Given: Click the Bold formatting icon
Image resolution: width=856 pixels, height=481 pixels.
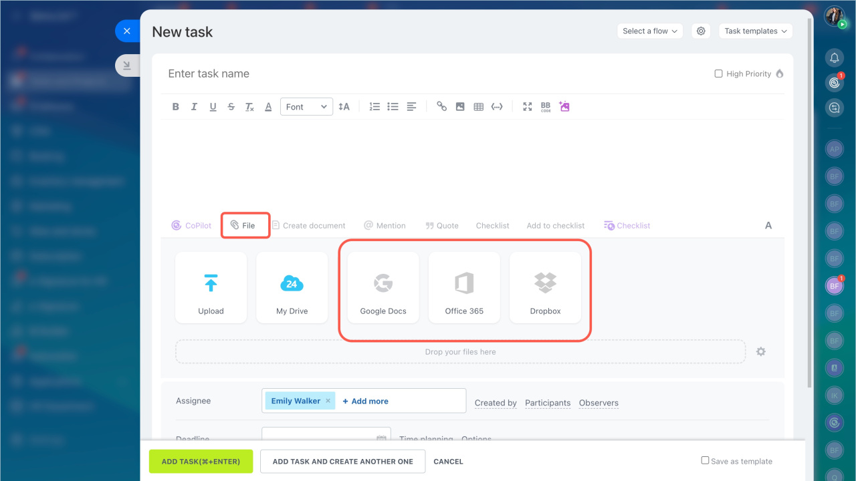Looking at the screenshot, I should point(176,107).
